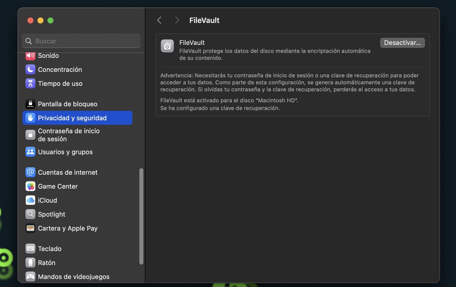Click the green zoom window button

click(50, 20)
